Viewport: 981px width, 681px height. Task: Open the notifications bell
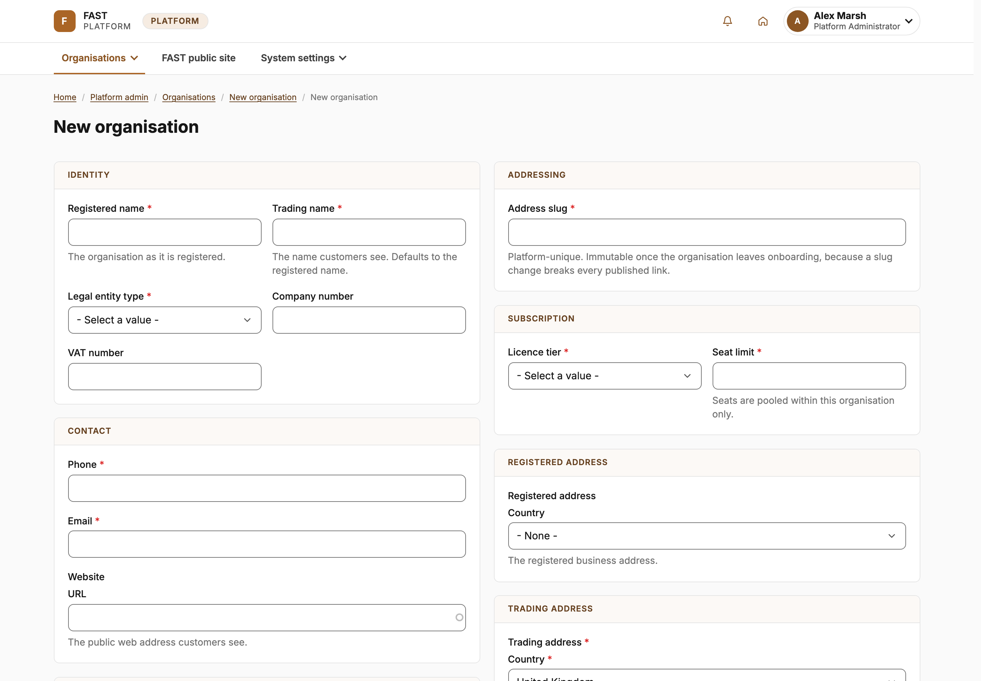click(728, 21)
